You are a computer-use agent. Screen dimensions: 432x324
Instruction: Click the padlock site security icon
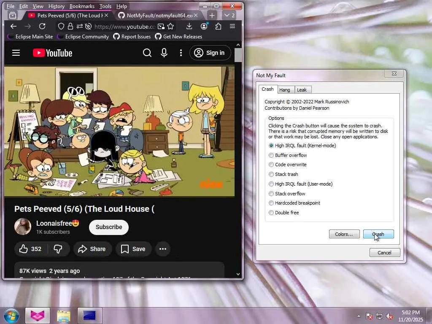pyautogui.click(x=70, y=26)
